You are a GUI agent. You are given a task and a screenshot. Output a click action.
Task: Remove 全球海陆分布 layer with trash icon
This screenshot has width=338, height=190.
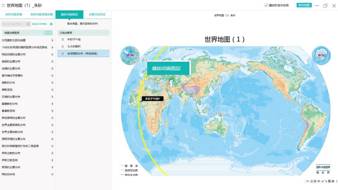pos(63,54)
